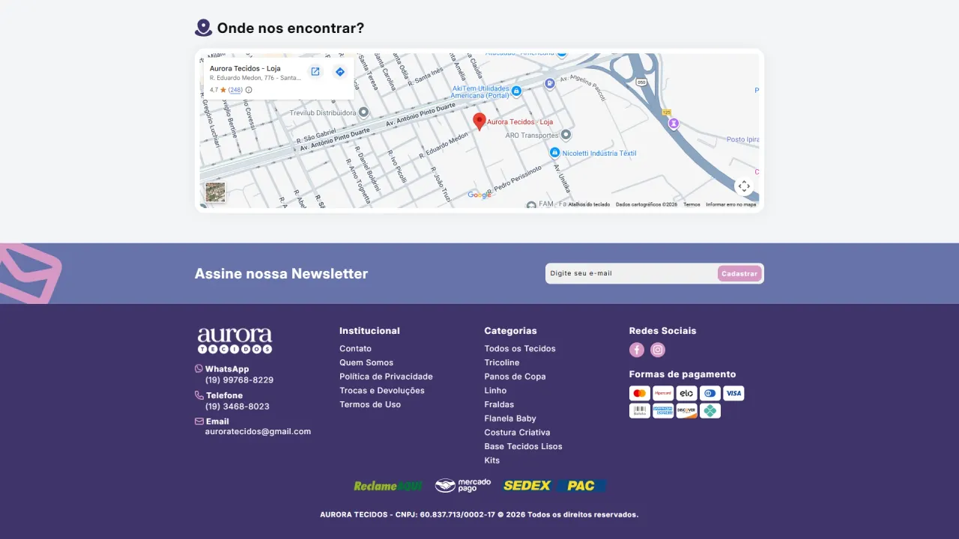Click the Aurora Tecidos footer logo
The image size is (959, 539).
pos(235,341)
